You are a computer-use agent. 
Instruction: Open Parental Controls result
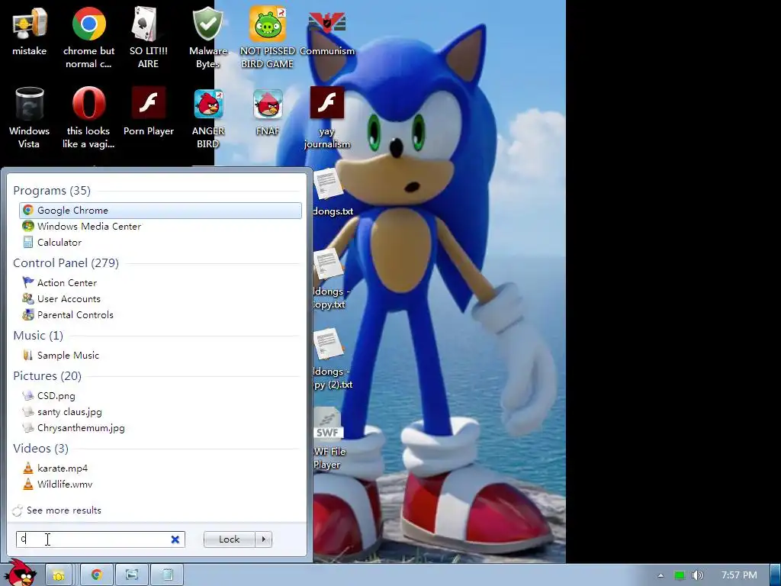click(160, 315)
